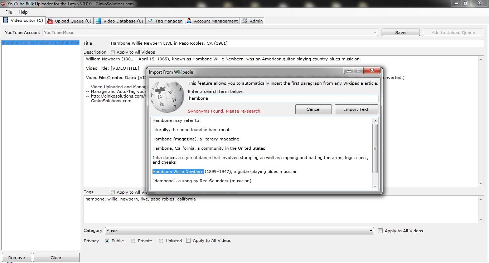The height and width of the screenshot is (263, 489).
Task: Open the File menu
Action: point(9,12)
